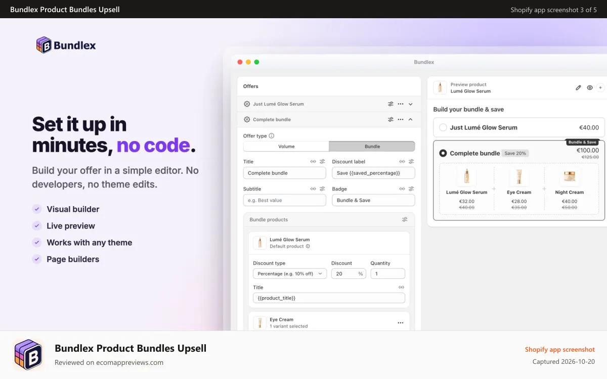Image resolution: width=607 pixels, height=379 pixels.
Task: Click the Discount percent input showing 20
Action: pos(349,274)
